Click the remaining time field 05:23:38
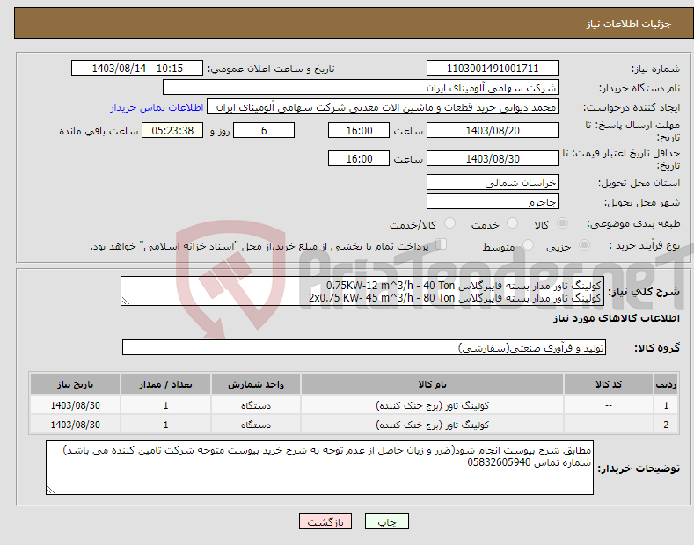 point(172,130)
